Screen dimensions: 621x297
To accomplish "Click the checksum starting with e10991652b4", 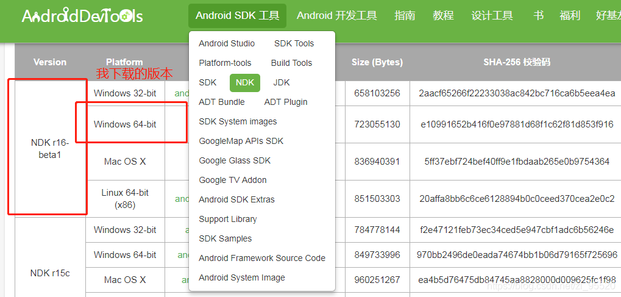I will click(x=517, y=124).
